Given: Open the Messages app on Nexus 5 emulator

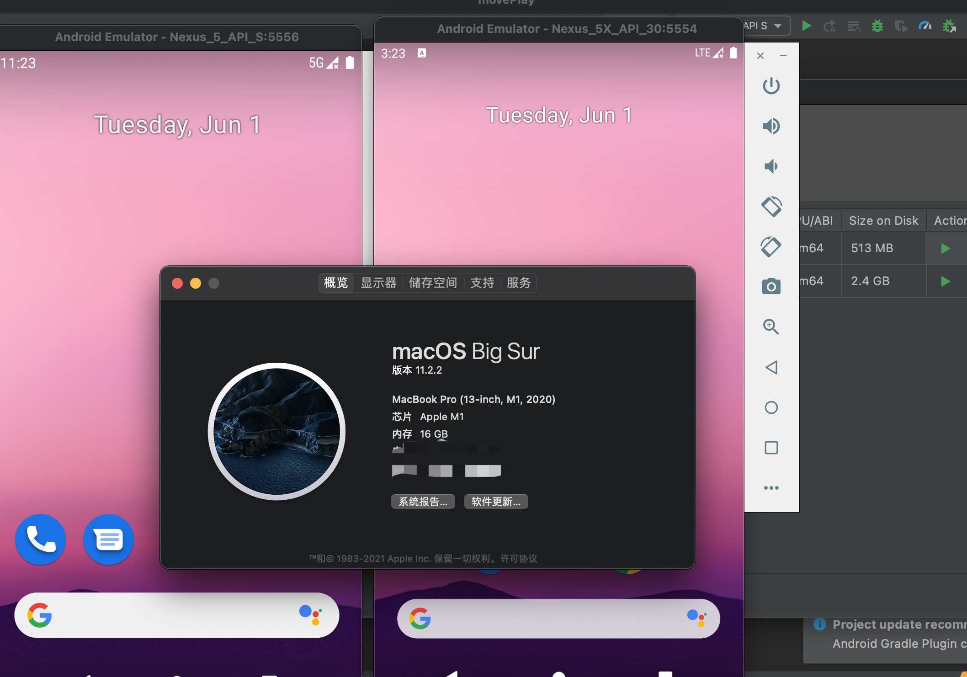Looking at the screenshot, I should click(x=108, y=539).
